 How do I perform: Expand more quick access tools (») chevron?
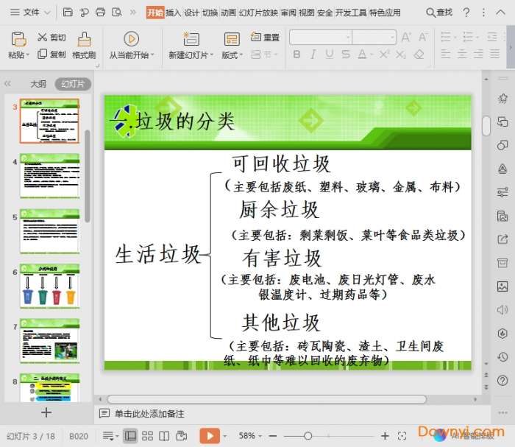[x=133, y=13]
